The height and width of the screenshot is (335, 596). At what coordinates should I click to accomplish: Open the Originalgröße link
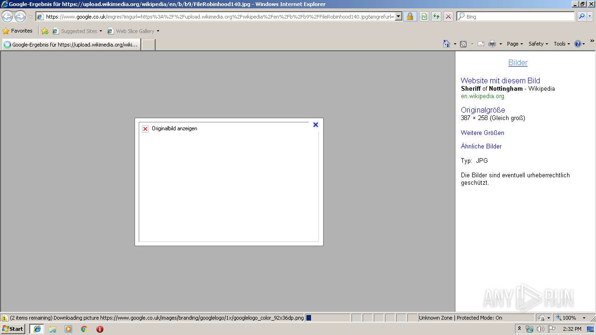[x=483, y=110]
